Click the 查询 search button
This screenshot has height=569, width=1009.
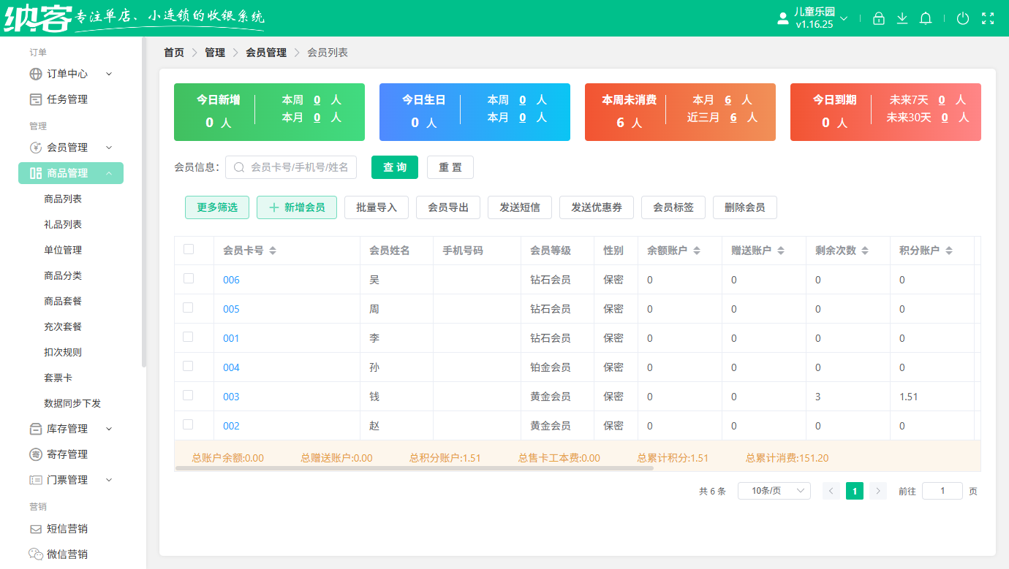[394, 167]
